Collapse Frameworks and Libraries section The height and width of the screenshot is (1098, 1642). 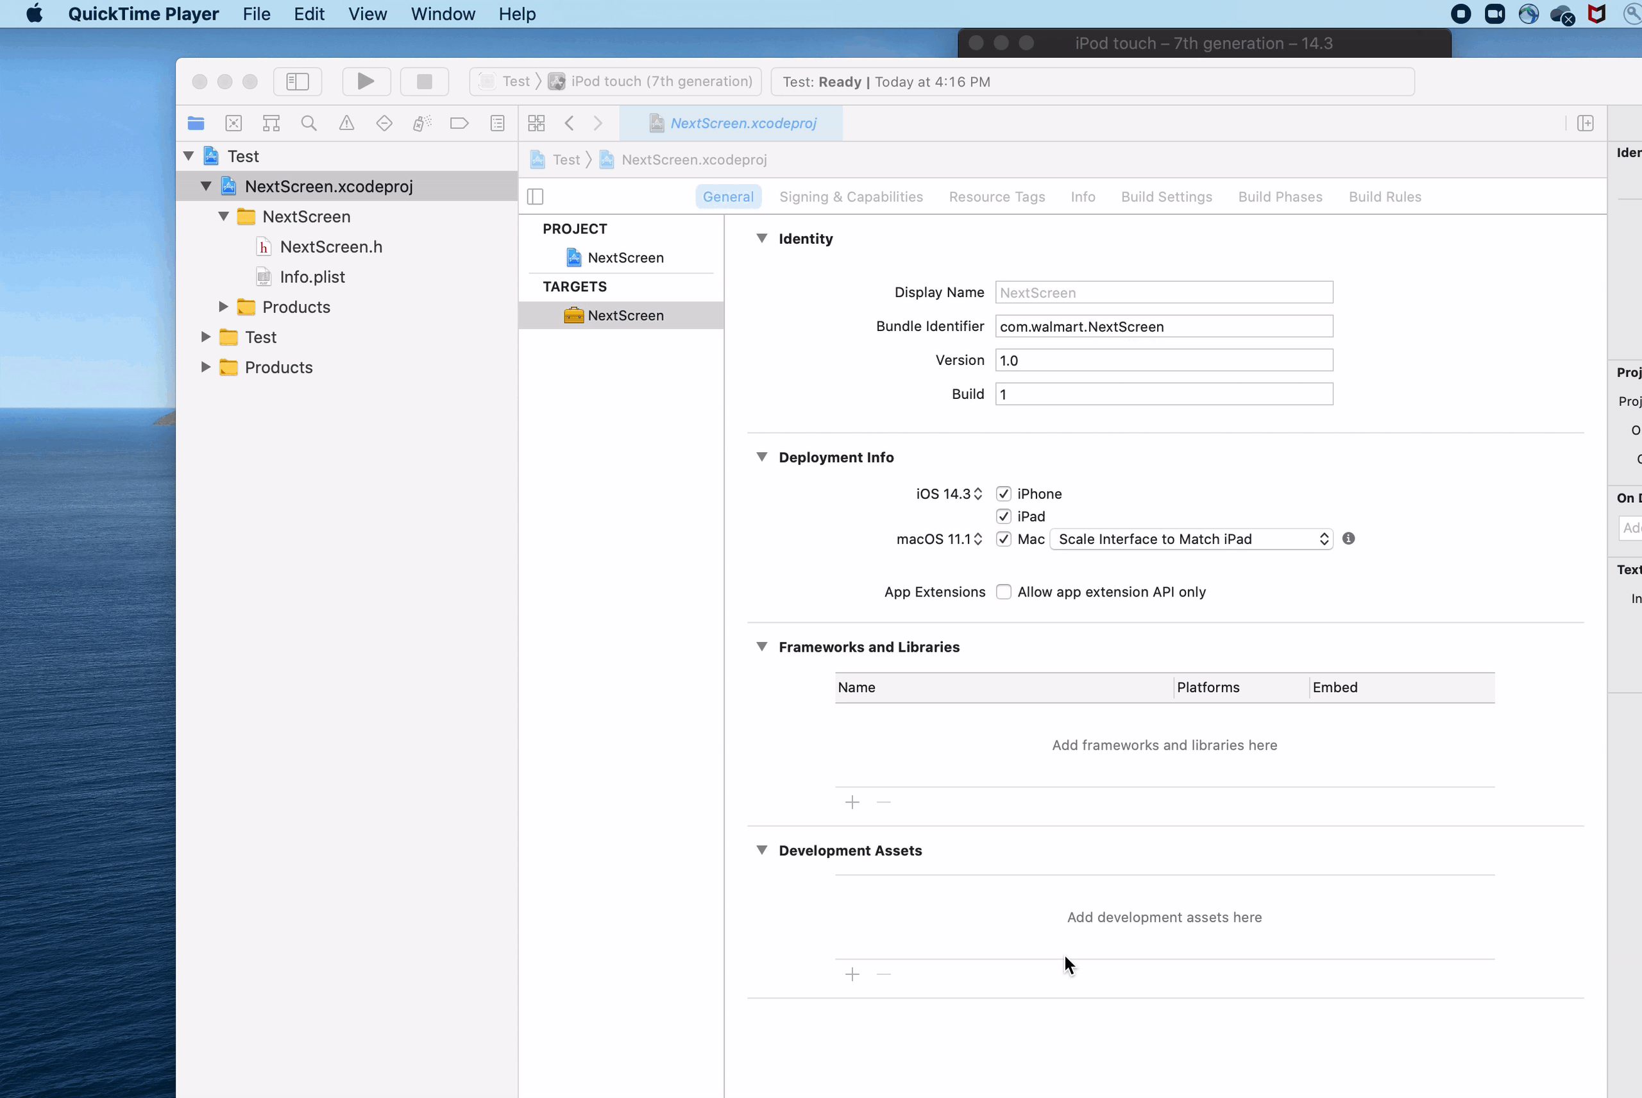(762, 646)
